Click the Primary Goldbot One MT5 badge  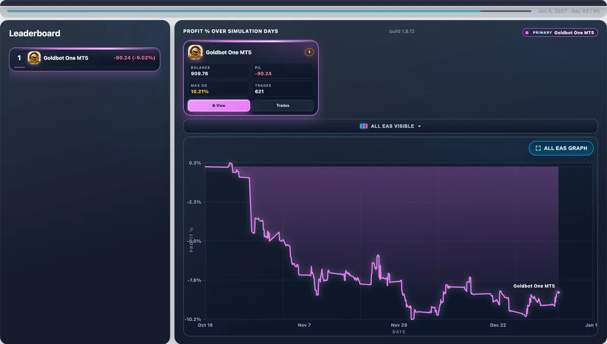coord(560,33)
